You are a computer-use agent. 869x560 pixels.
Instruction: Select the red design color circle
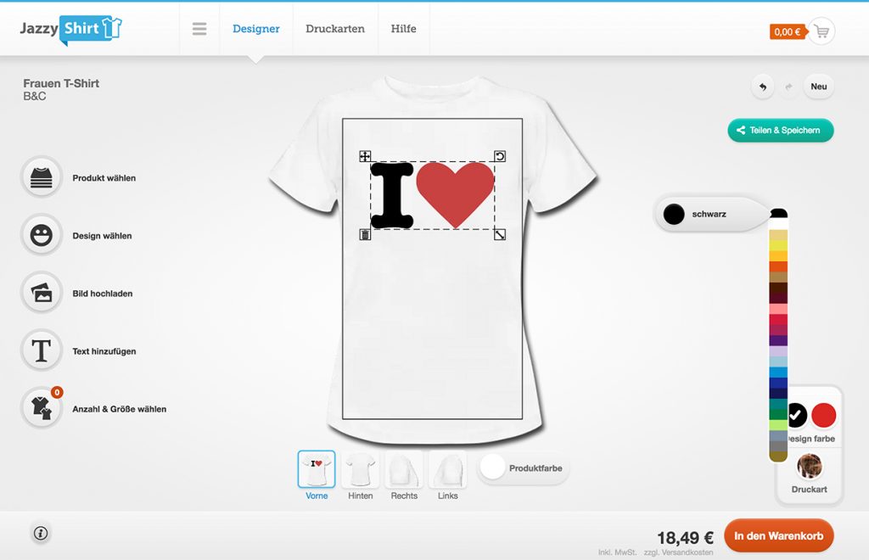coord(823,415)
